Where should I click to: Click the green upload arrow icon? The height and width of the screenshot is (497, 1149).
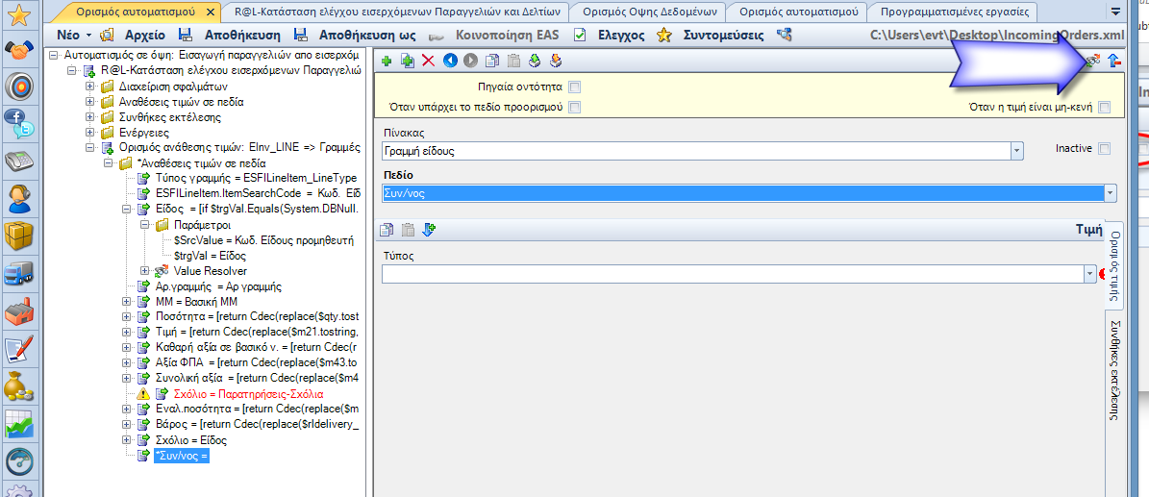click(535, 61)
